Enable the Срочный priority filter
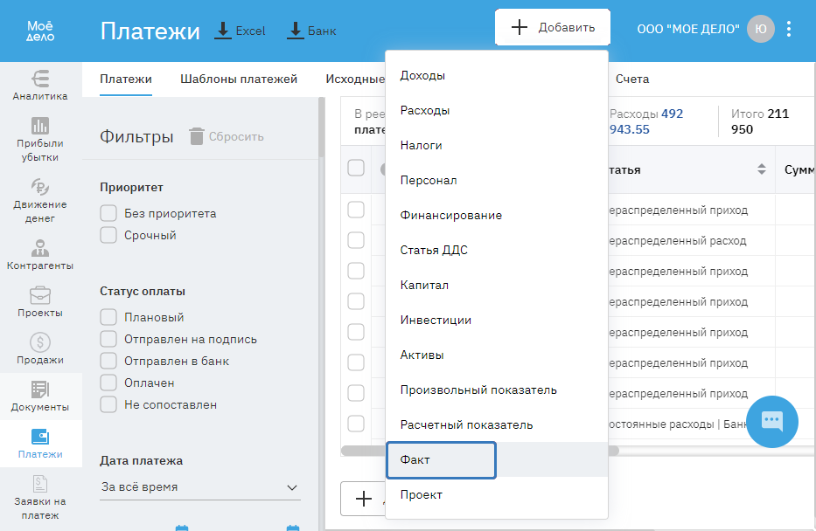 point(108,235)
